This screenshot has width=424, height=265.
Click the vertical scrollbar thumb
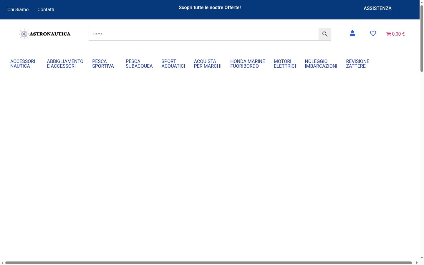[422, 38]
